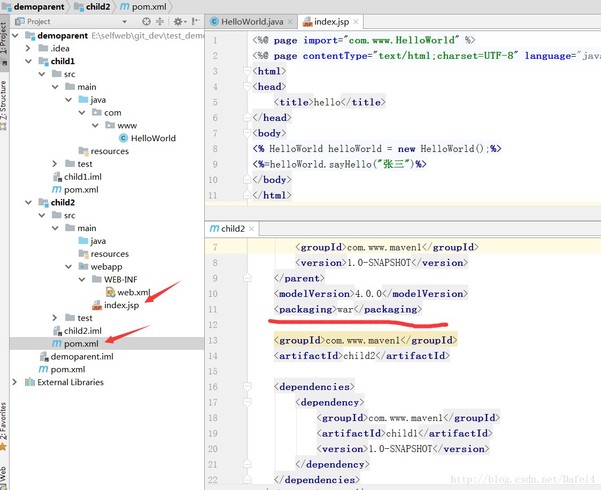This screenshot has height=490, width=601.
Task: Expand the .idea folder
Action: [x=28, y=48]
